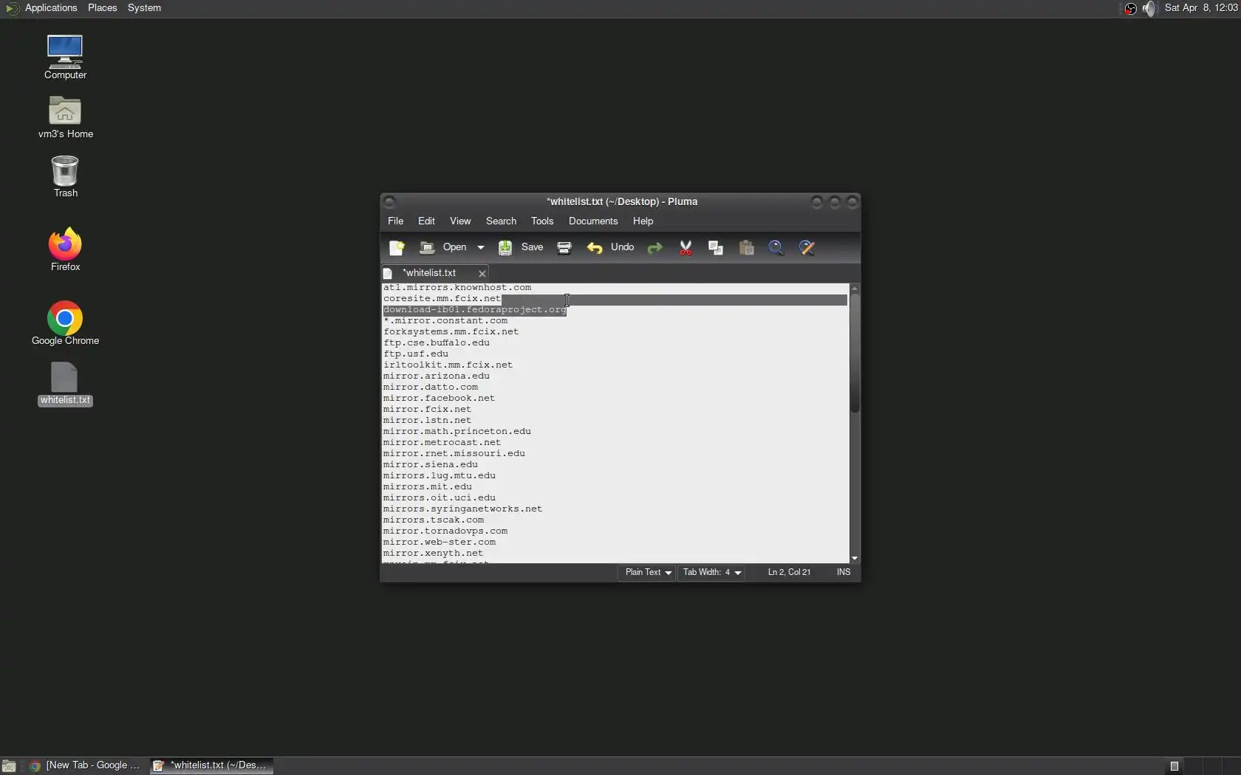Save the whitelist.txt document

coord(521,248)
